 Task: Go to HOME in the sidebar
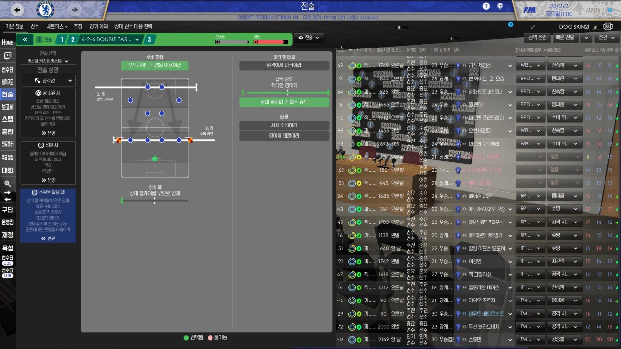tap(7, 42)
